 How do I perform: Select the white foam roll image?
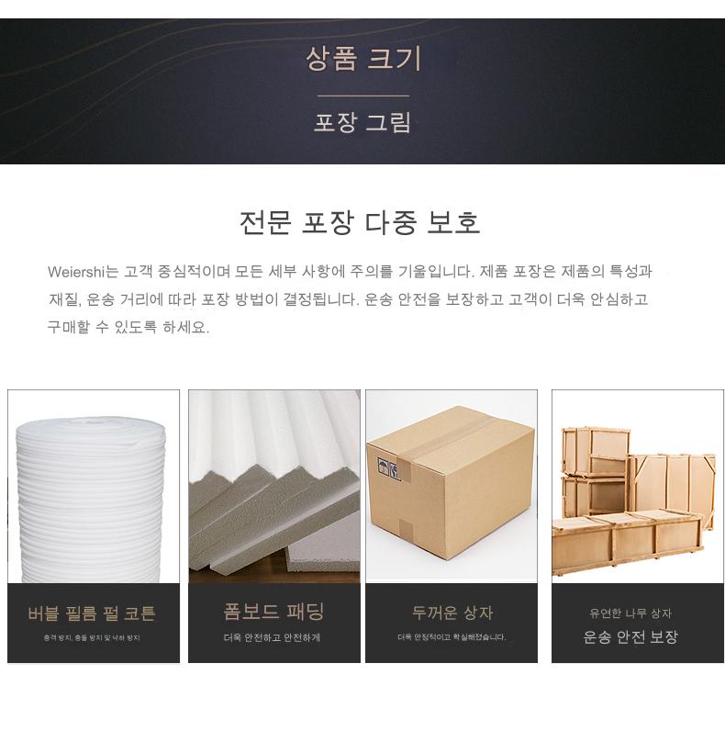[94, 486]
